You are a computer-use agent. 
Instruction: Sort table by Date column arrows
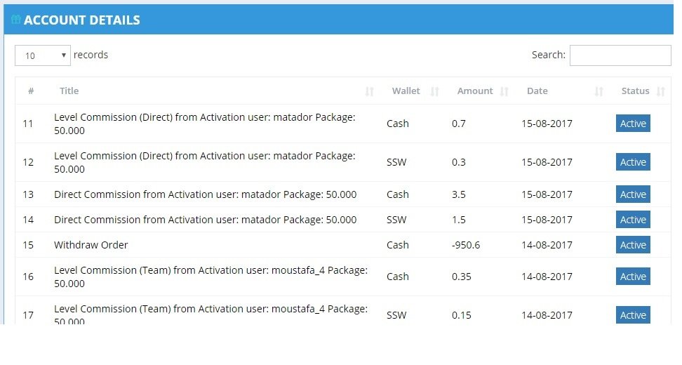click(599, 91)
